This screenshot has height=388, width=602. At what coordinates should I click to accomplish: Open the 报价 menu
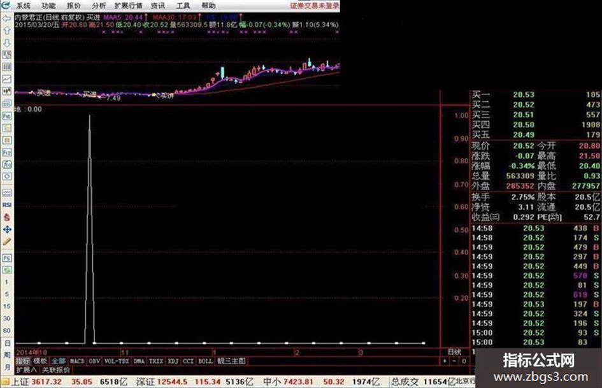74,5
